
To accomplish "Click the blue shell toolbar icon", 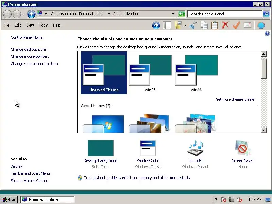I will (x=261, y=26).
